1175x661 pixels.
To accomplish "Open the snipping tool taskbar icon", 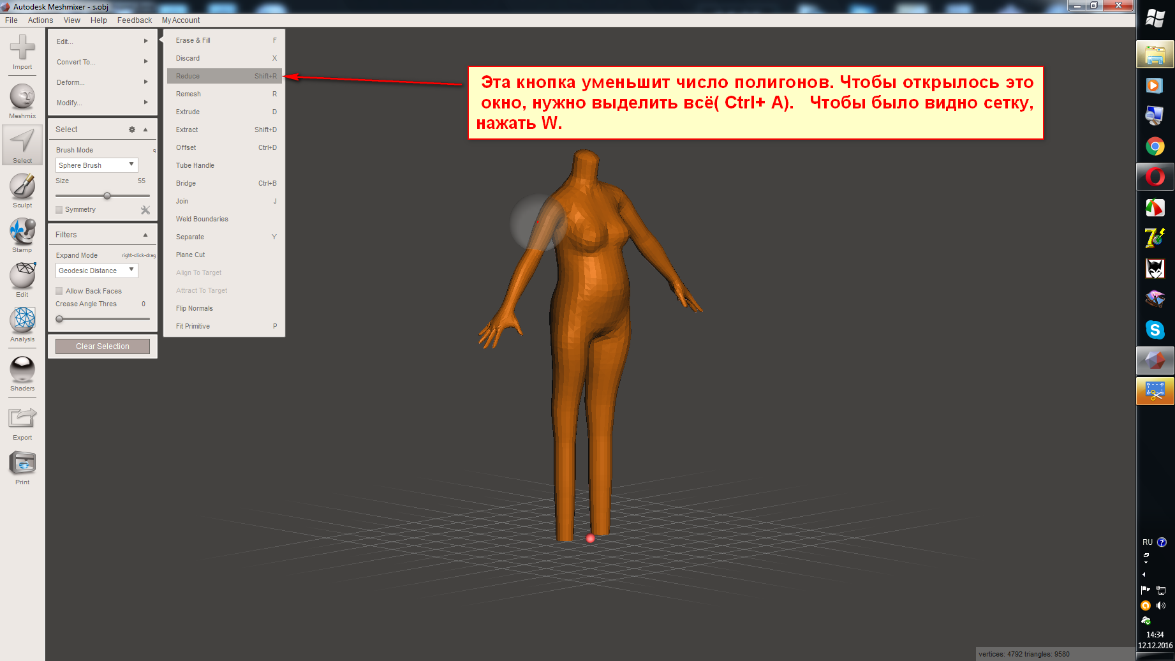I will [1155, 391].
